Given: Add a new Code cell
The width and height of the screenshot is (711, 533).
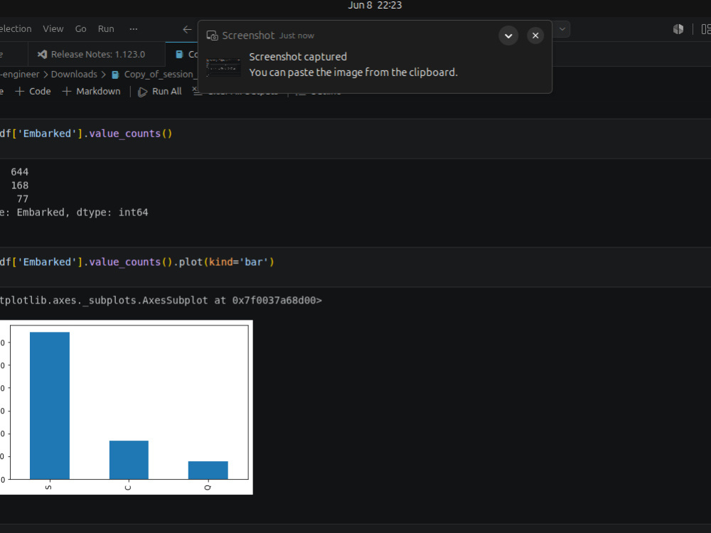Looking at the screenshot, I should coord(33,92).
